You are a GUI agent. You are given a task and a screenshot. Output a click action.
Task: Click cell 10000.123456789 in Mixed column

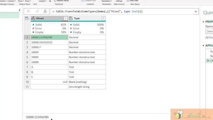coord(49,37)
